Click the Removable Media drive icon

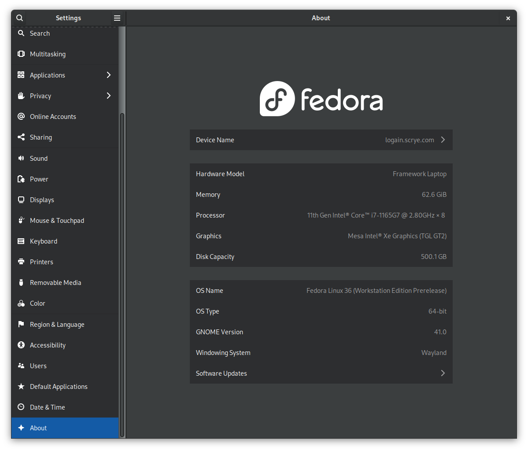[x=21, y=283]
